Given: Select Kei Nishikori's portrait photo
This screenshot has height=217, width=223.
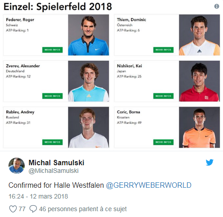Looking at the screenshot, I should [x=199, y=81].
